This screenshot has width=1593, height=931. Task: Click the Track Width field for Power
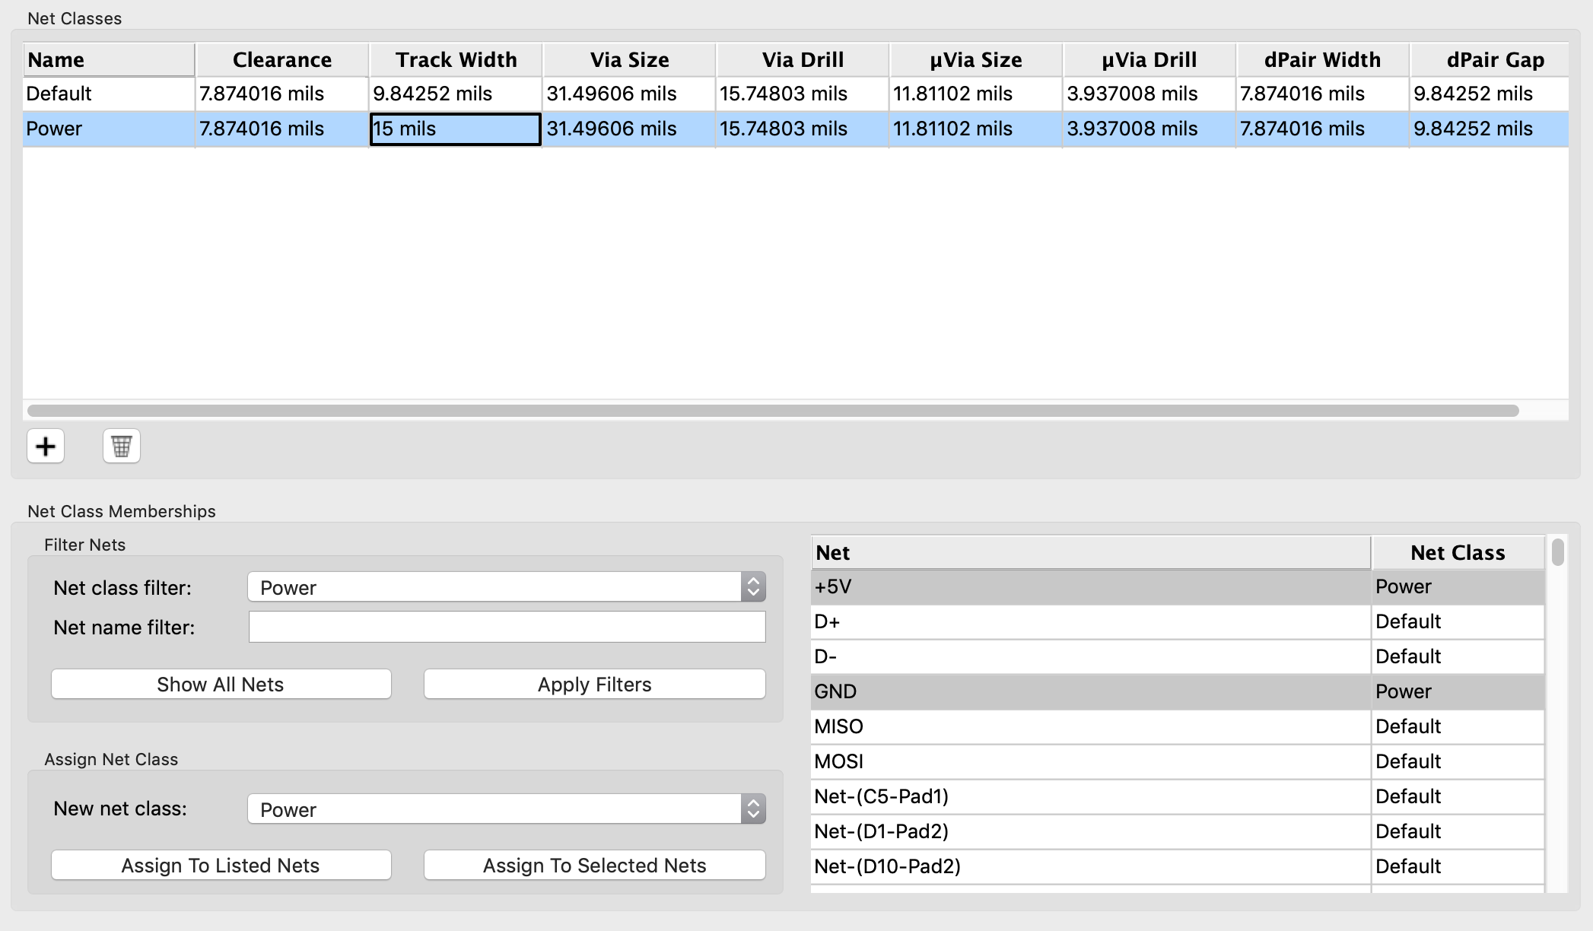point(453,129)
